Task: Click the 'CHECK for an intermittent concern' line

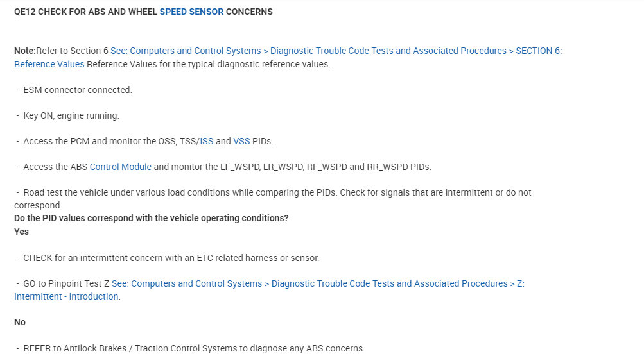Action: (x=171, y=258)
